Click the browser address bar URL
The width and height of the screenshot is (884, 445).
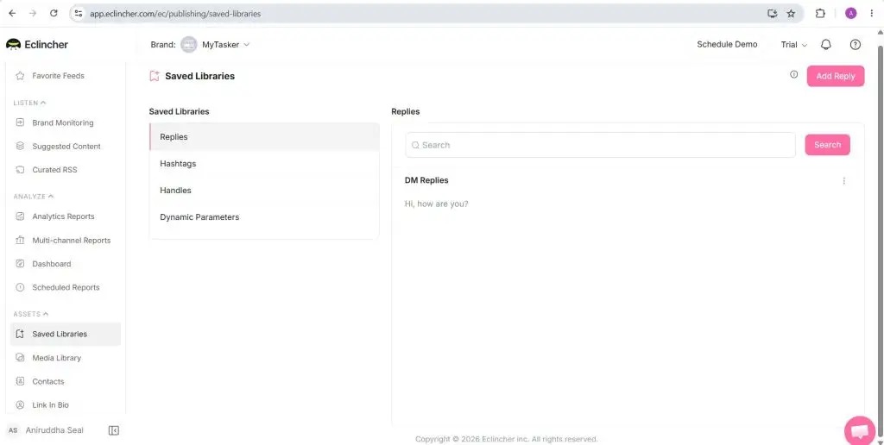(x=175, y=14)
